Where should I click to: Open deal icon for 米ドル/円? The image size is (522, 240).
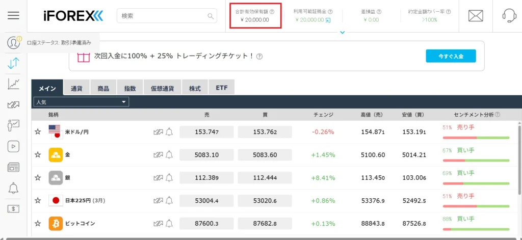click(158, 132)
